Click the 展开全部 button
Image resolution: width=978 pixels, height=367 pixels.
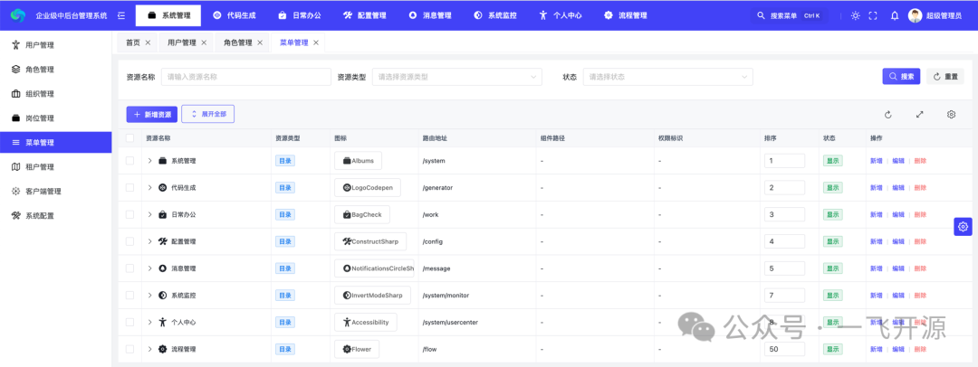click(208, 115)
